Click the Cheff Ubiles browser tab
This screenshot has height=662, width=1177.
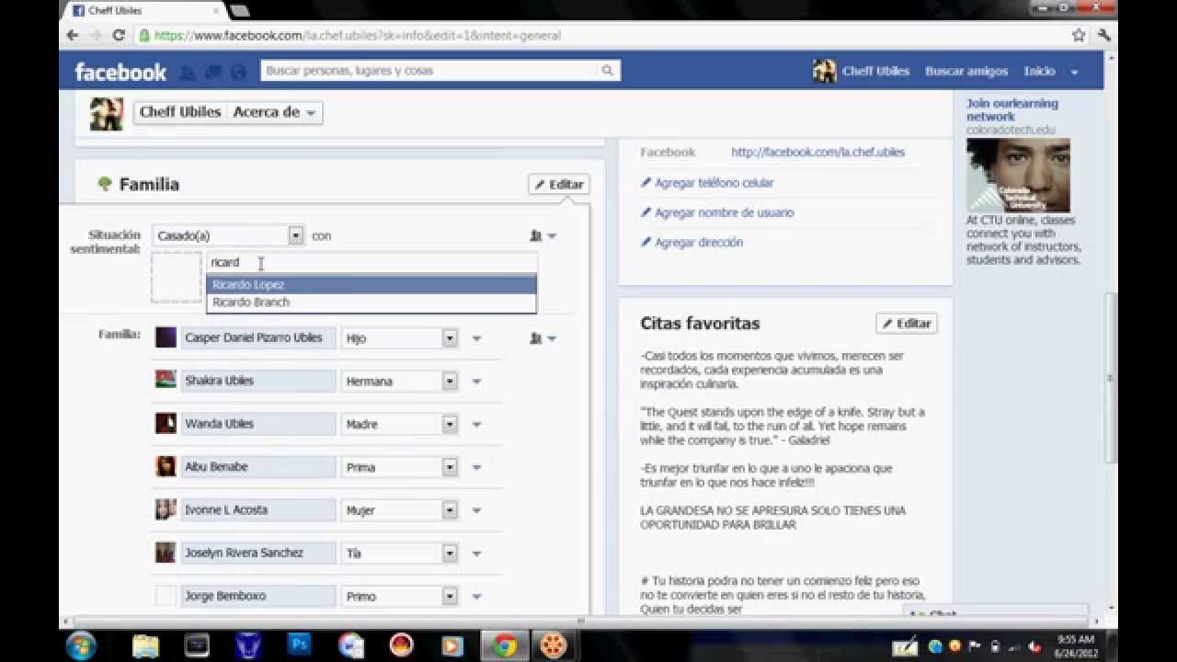pos(143,10)
